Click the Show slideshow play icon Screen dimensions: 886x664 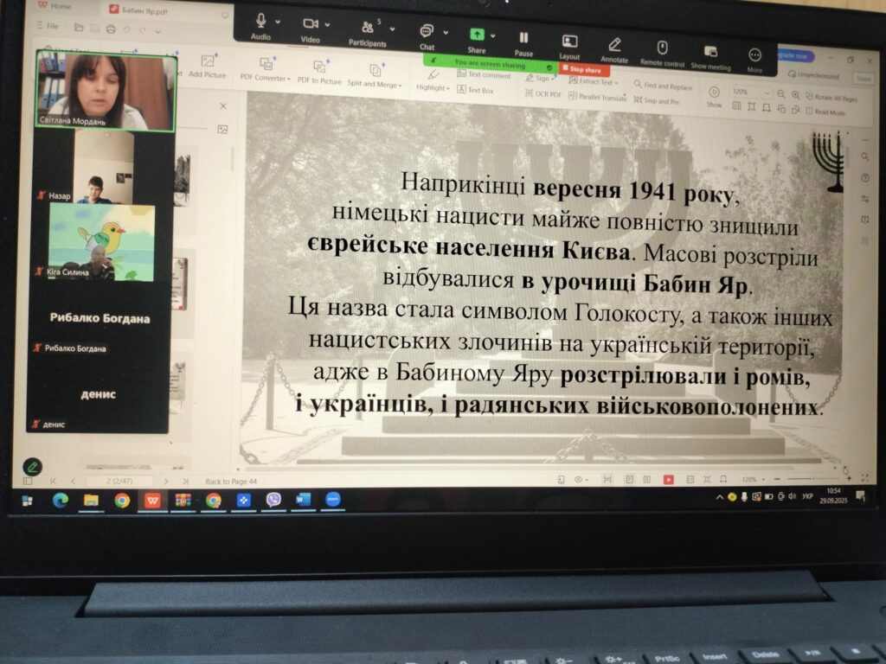(x=714, y=92)
